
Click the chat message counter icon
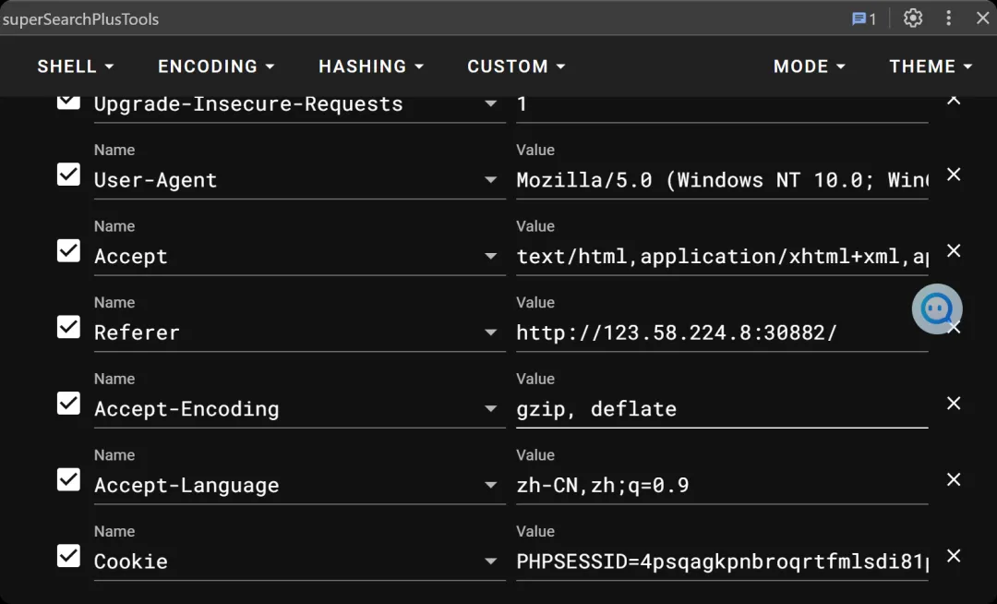coord(863,18)
